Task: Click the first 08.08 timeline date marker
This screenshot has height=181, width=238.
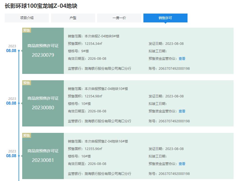Action: [11, 51]
